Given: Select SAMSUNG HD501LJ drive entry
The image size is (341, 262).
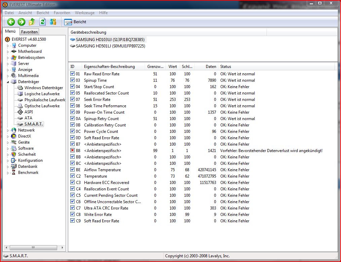Looking at the screenshot, I should (x=108, y=46).
